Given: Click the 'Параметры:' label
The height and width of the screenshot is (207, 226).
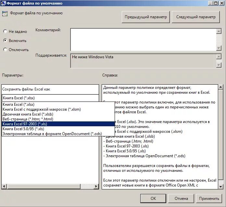Looking at the screenshot, I should click(x=13, y=75).
